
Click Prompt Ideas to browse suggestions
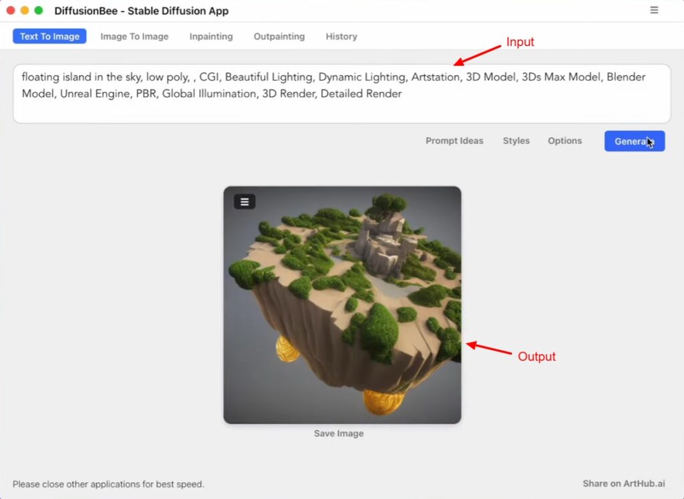[454, 141]
